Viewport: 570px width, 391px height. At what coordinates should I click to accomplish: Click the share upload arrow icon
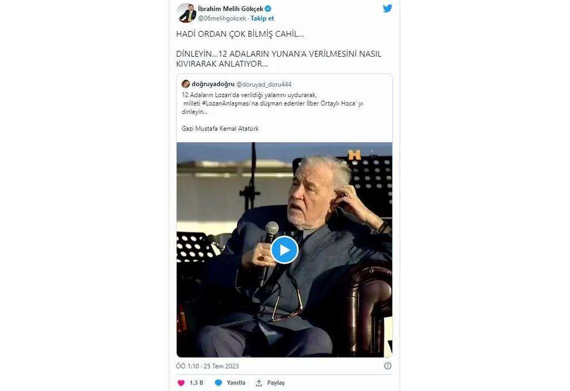point(259,383)
